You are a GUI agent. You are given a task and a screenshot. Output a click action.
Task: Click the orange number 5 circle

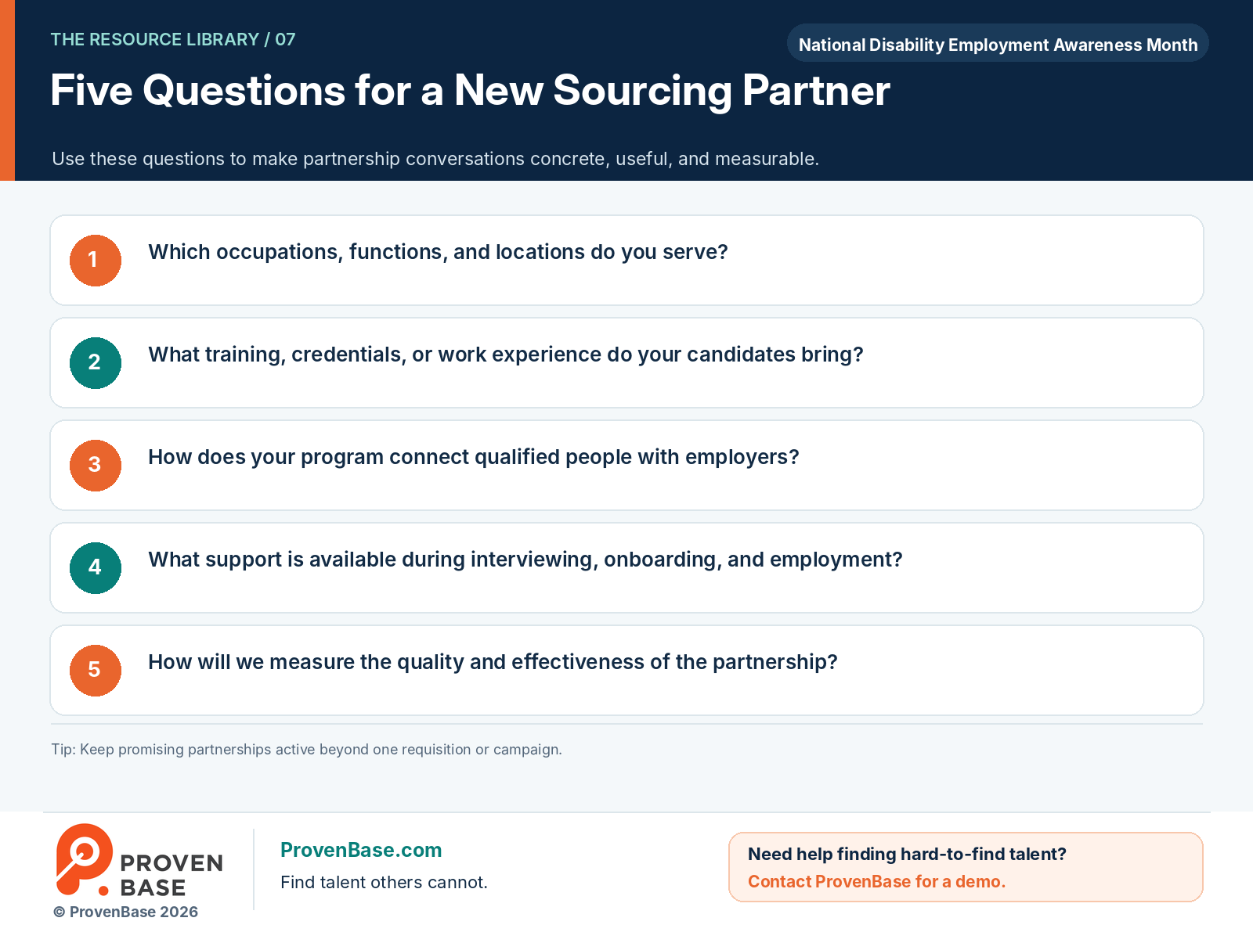(96, 671)
